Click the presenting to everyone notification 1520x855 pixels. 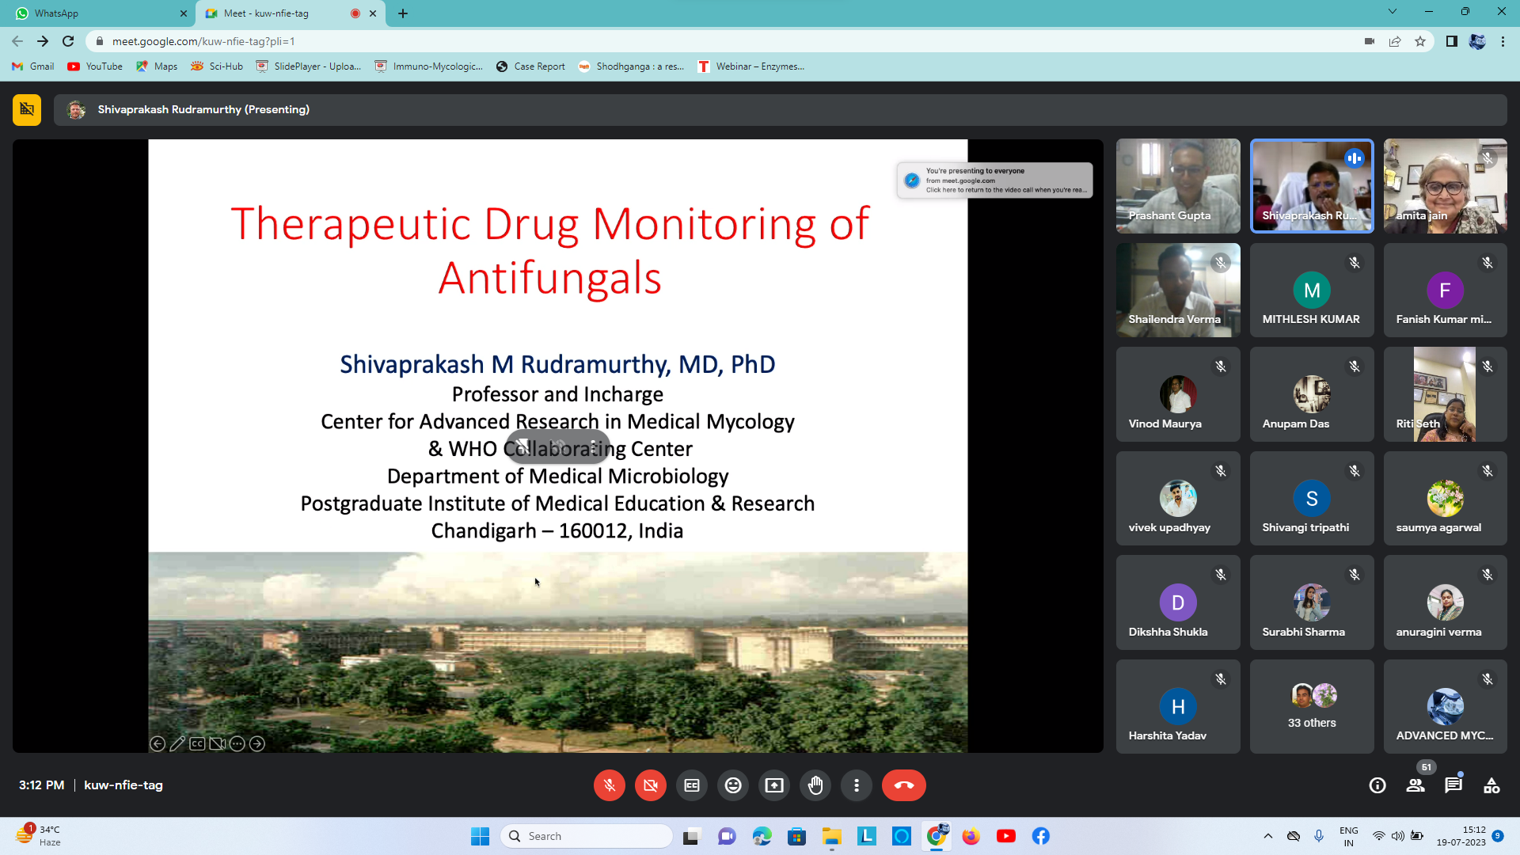click(994, 180)
